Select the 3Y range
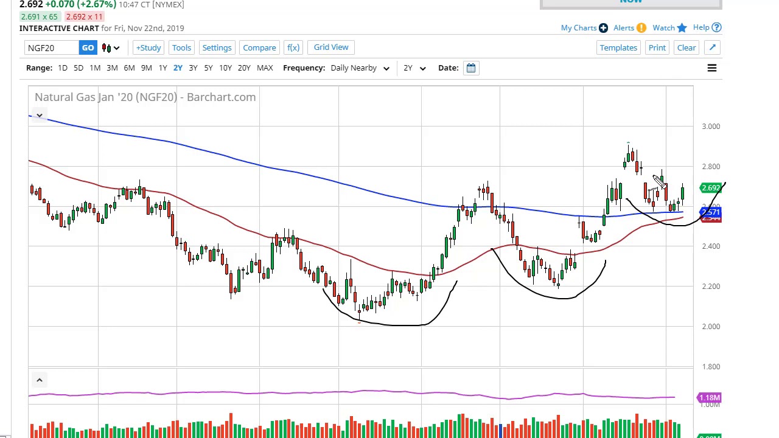Viewport: 779px width, 438px height. (193, 68)
